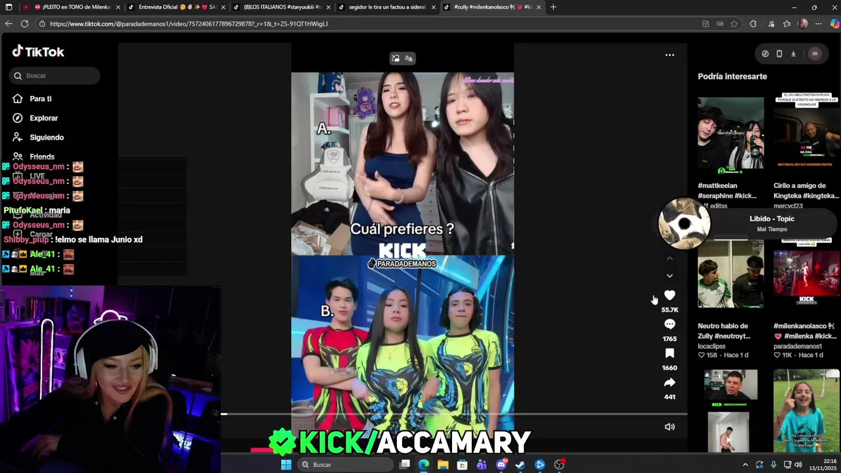Go to the previous video with up chevron
Viewport: 841px width, 473px height.
point(670,258)
